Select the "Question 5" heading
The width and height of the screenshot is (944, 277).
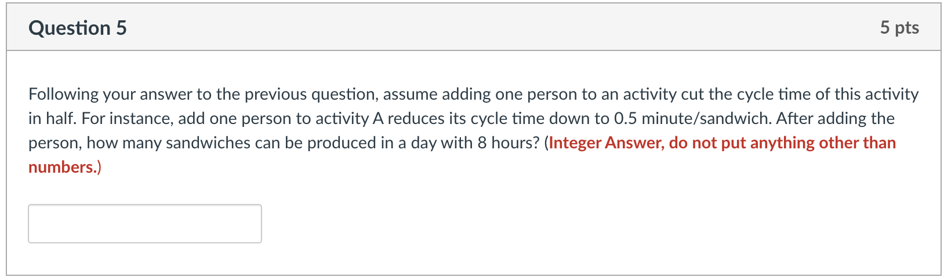tap(78, 28)
